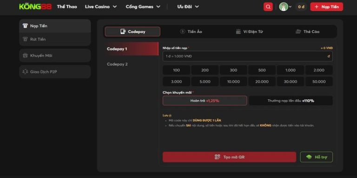The height and width of the screenshot is (178, 357).
Task: Expand the Ưu Đãi dropdown menu
Action: [188, 7]
